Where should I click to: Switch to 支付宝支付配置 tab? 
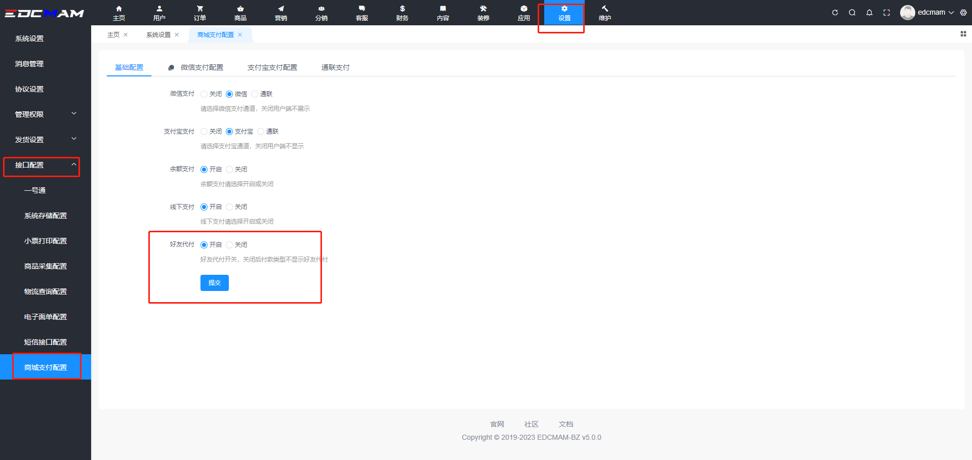pos(272,67)
